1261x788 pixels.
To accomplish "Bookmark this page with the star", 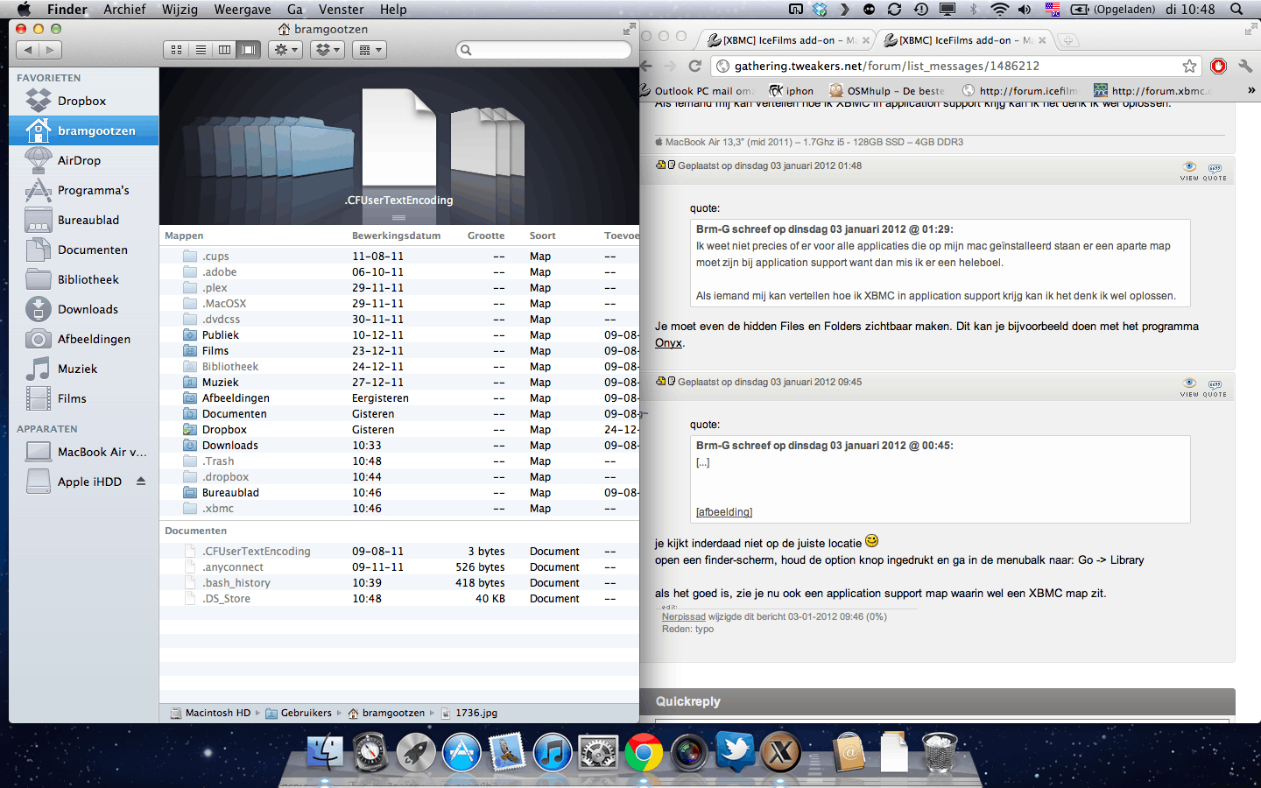I will (x=1189, y=66).
